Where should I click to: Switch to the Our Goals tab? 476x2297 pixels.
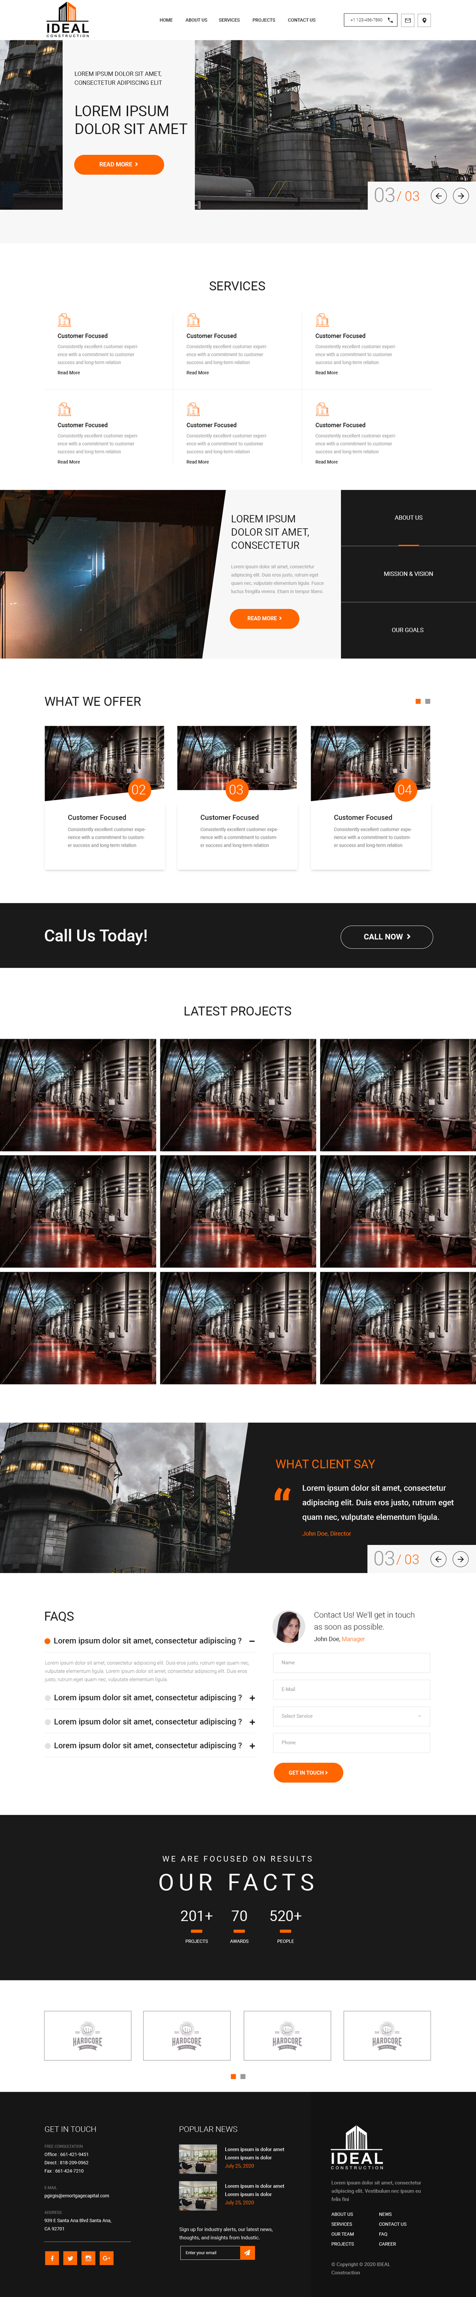tap(408, 630)
